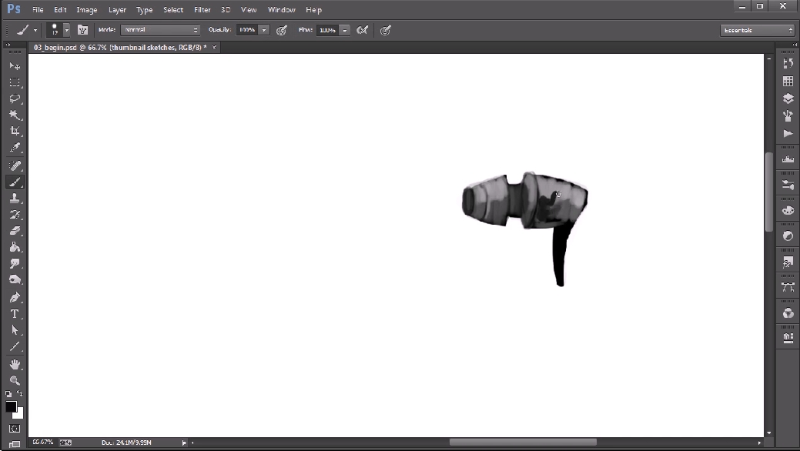Image resolution: width=800 pixels, height=451 pixels.
Task: Expand the Opacity slider dropdown arrow
Action: pos(264,30)
